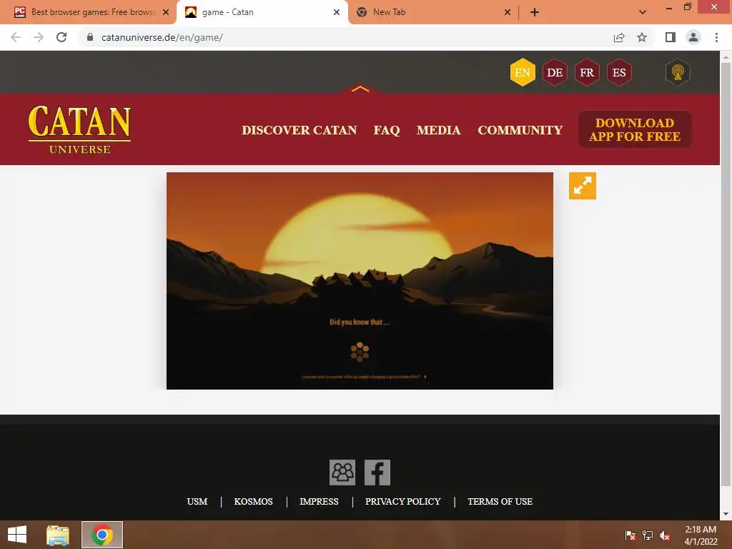Click the Catan Universe logo
The image size is (732, 549).
click(x=80, y=129)
